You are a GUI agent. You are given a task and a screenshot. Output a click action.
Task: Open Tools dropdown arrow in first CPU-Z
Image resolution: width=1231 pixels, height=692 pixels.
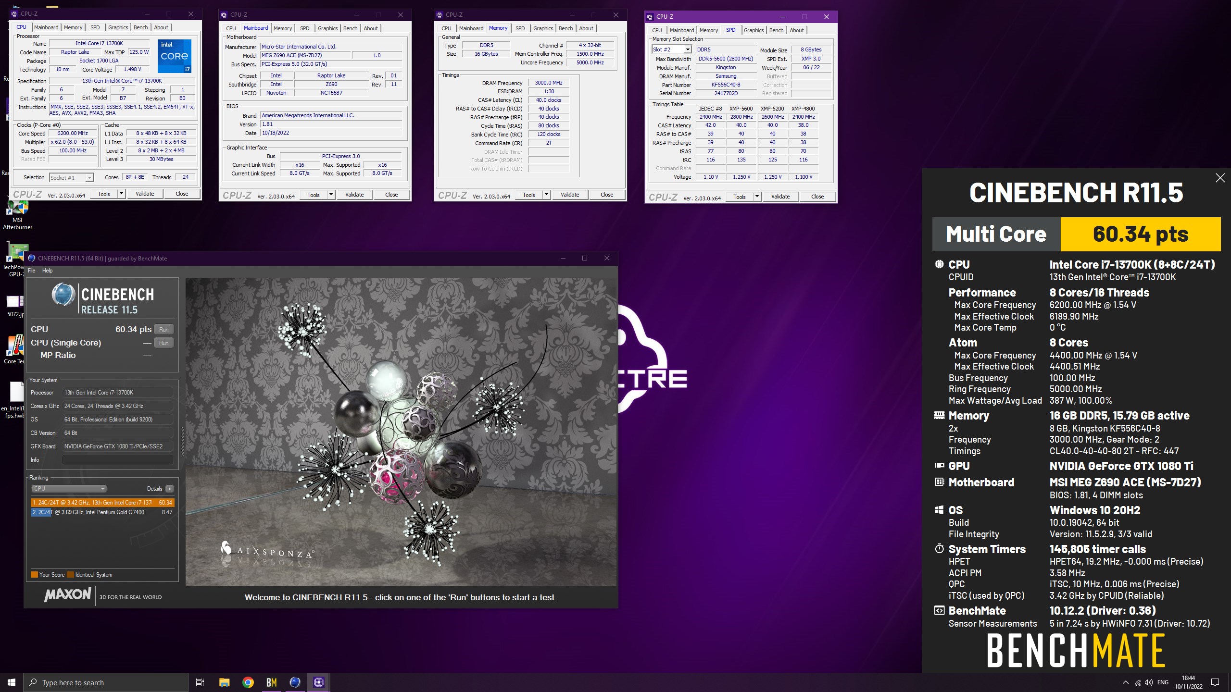click(121, 194)
